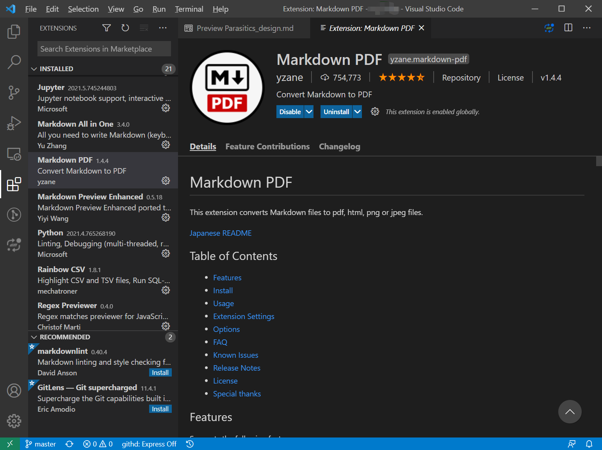The image size is (602, 450).
Task: Click the Uninstall button
Action: (x=337, y=112)
